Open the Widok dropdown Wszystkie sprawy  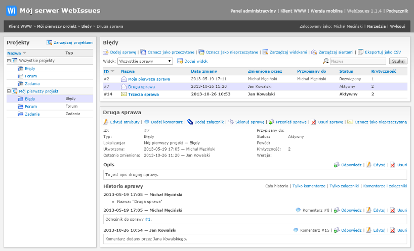coord(145,61)
